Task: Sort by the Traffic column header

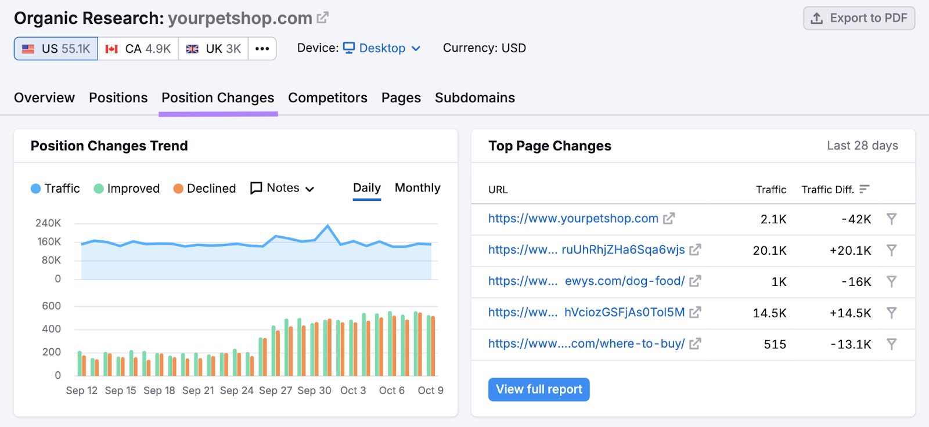Action: [771, 190]
